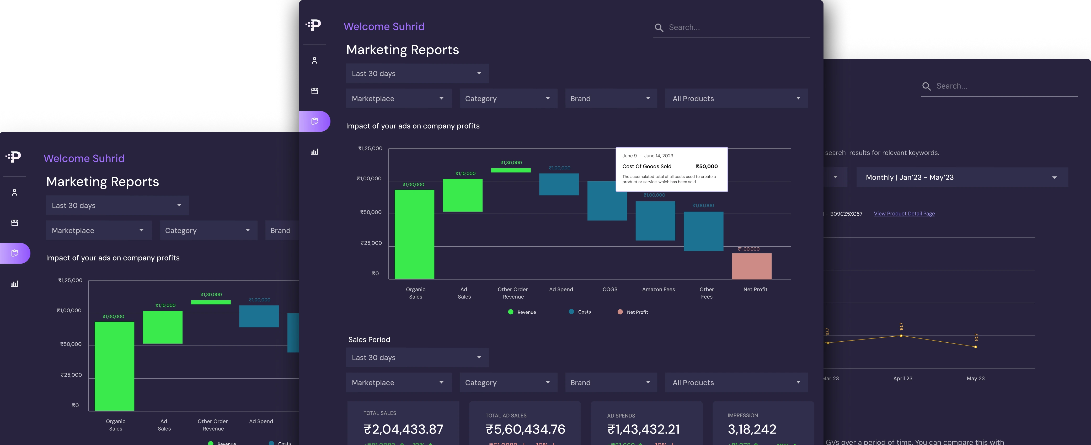Toggle the Costs legend item in center chart
Screen dimensions: 1091x445
pyautogui.click(x=580, y=312)
